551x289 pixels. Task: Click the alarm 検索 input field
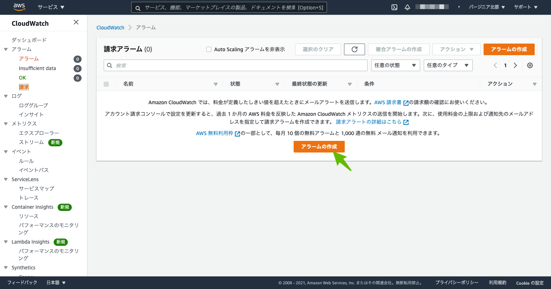coord(236,65)
